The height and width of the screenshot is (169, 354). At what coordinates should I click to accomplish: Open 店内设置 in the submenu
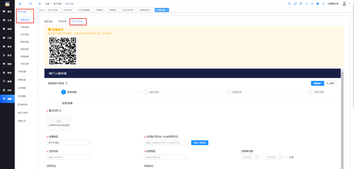[25, 34]
